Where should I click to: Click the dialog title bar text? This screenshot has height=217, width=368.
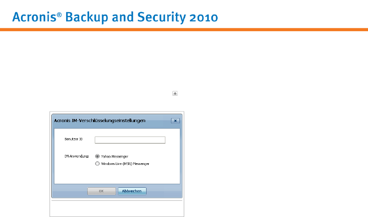click(100, 120)
